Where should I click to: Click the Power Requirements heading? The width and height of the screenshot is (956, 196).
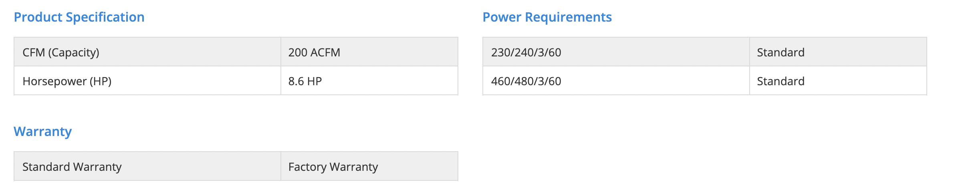pyautogui.click(x=547, y=17)
